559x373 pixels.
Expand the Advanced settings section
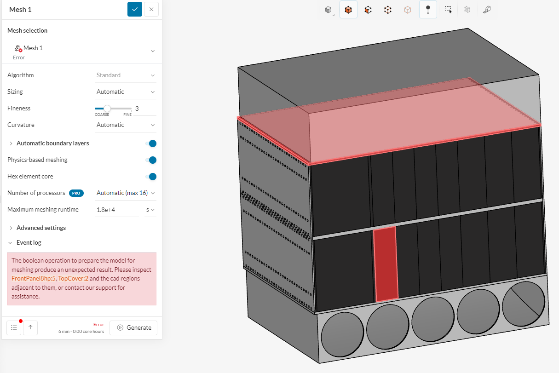pyautogui.click(x=41, y=228)
